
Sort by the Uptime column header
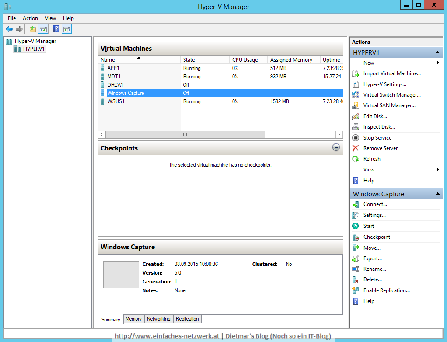click(x=332, y=60)
